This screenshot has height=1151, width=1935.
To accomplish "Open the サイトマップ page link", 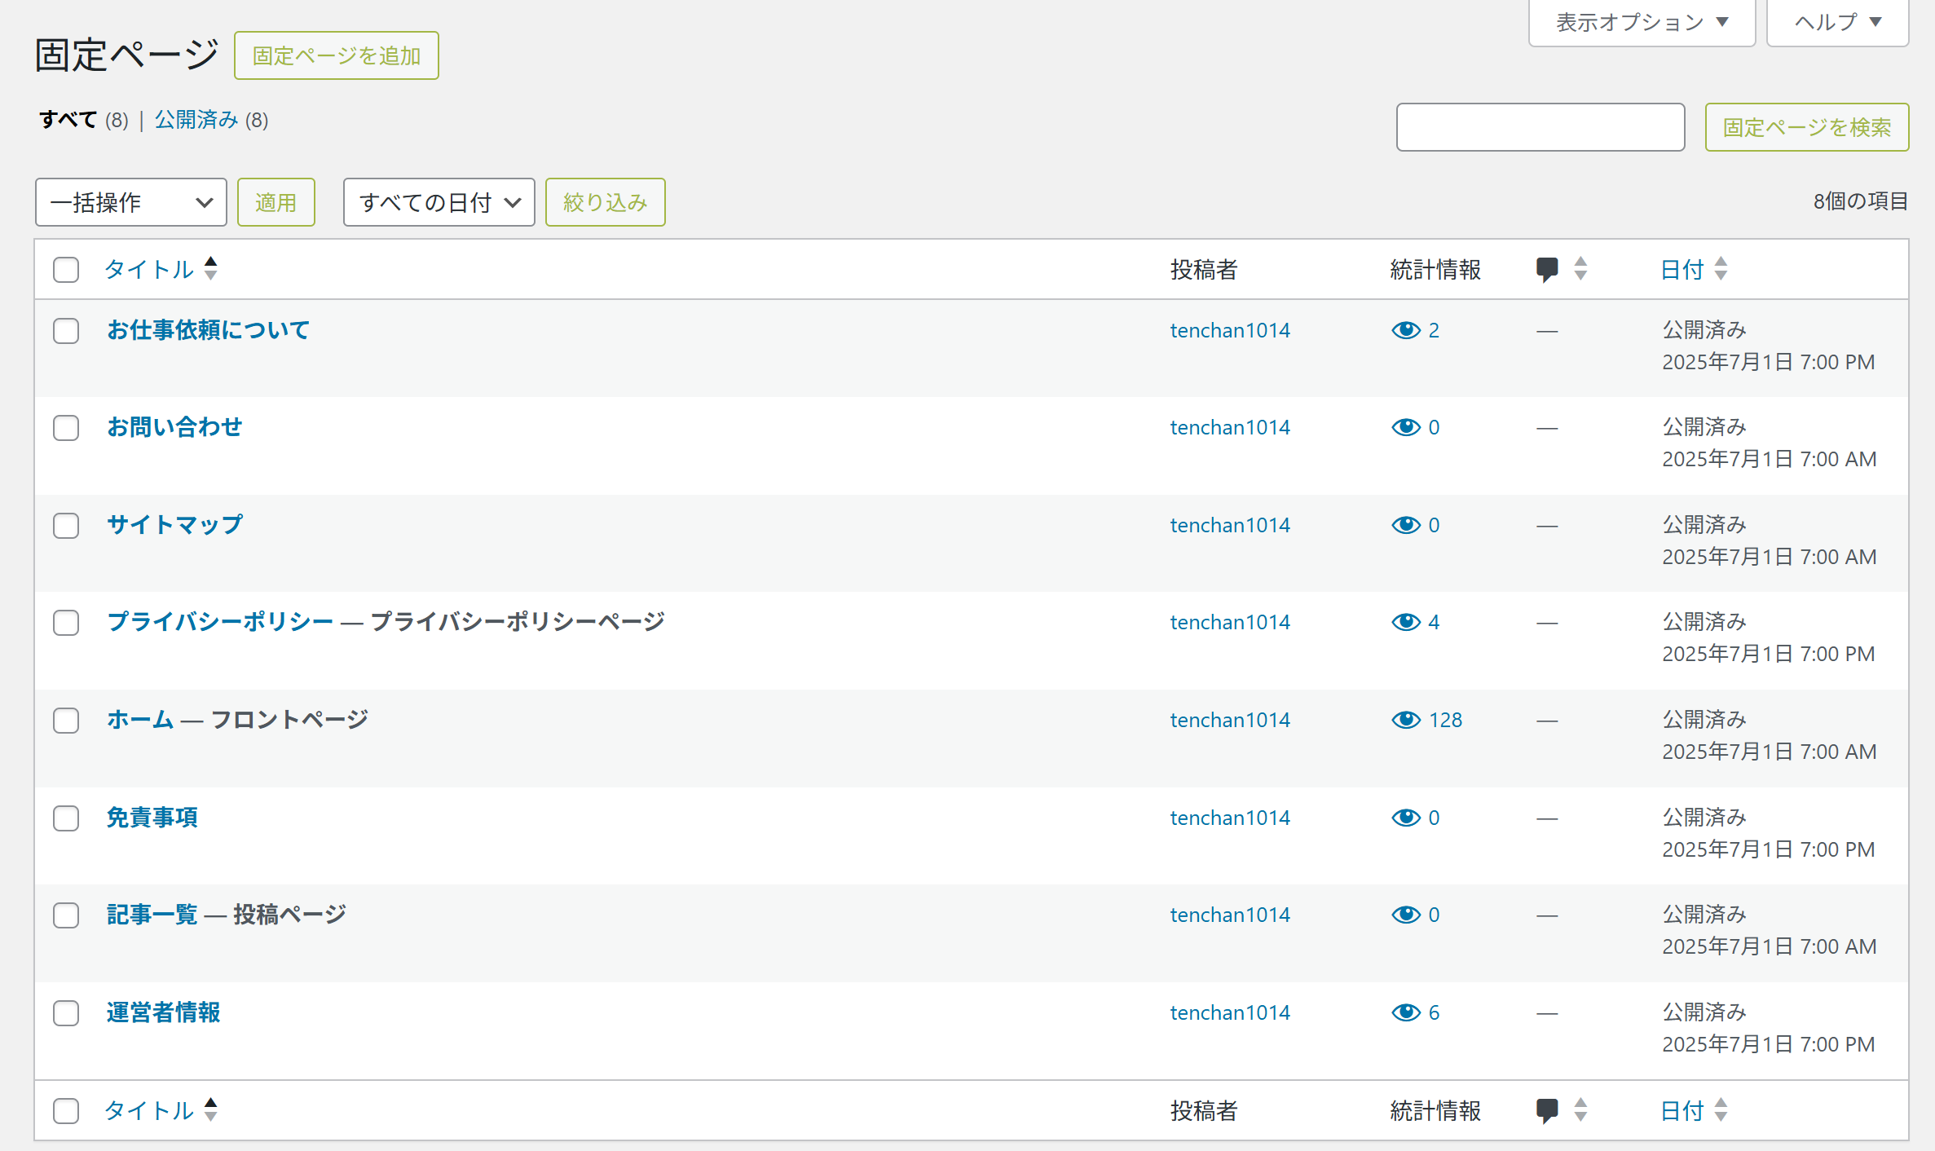I will pyautogui.click(x=174, y=524).
